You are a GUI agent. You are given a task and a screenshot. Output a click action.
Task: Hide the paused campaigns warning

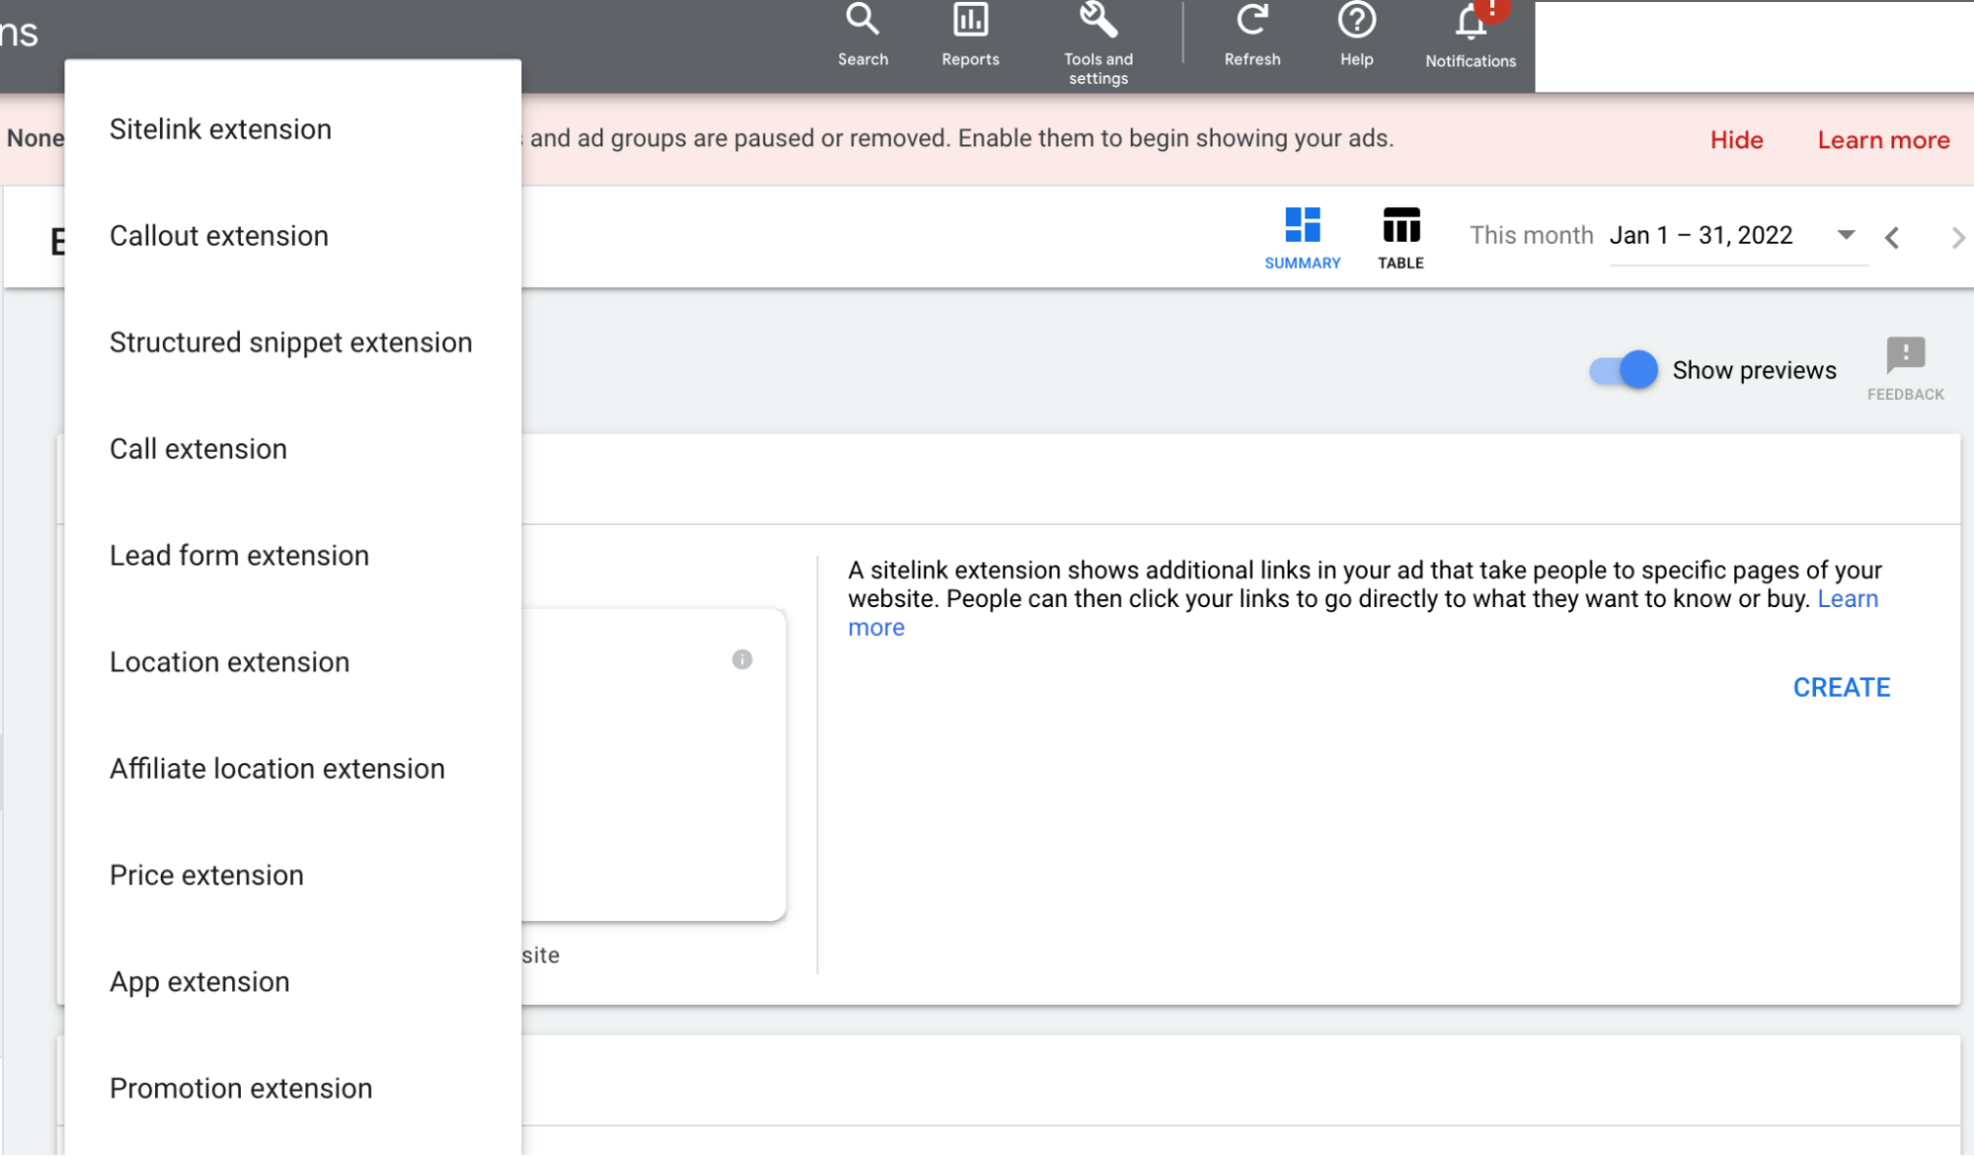[1736, 140]
